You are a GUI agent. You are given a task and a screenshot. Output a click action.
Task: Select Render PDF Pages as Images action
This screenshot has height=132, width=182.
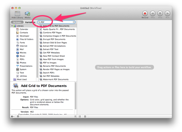click(x=58, y=69)
